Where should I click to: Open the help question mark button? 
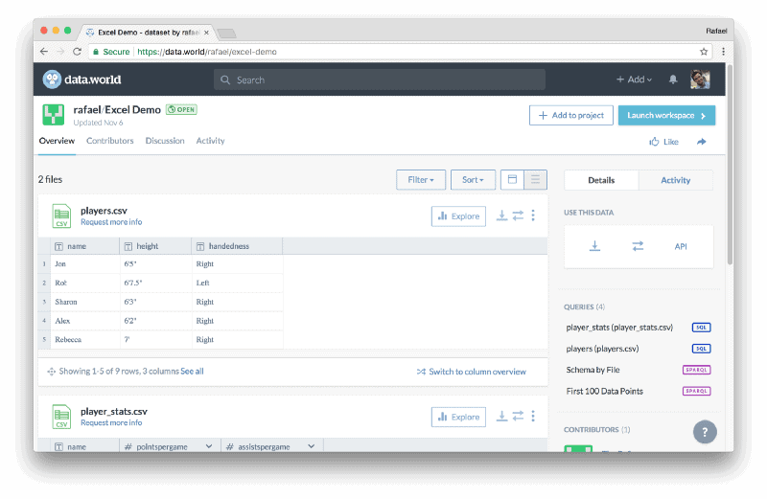[x=705, y=432]
